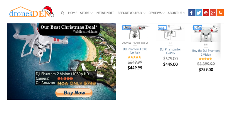This screenshot has width=232, height=123.
Task: Open the Twitter social icon
Action: (199, 13)
